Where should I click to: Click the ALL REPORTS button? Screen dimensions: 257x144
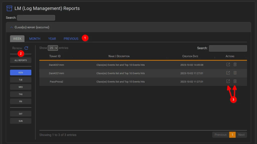point(21,60)
